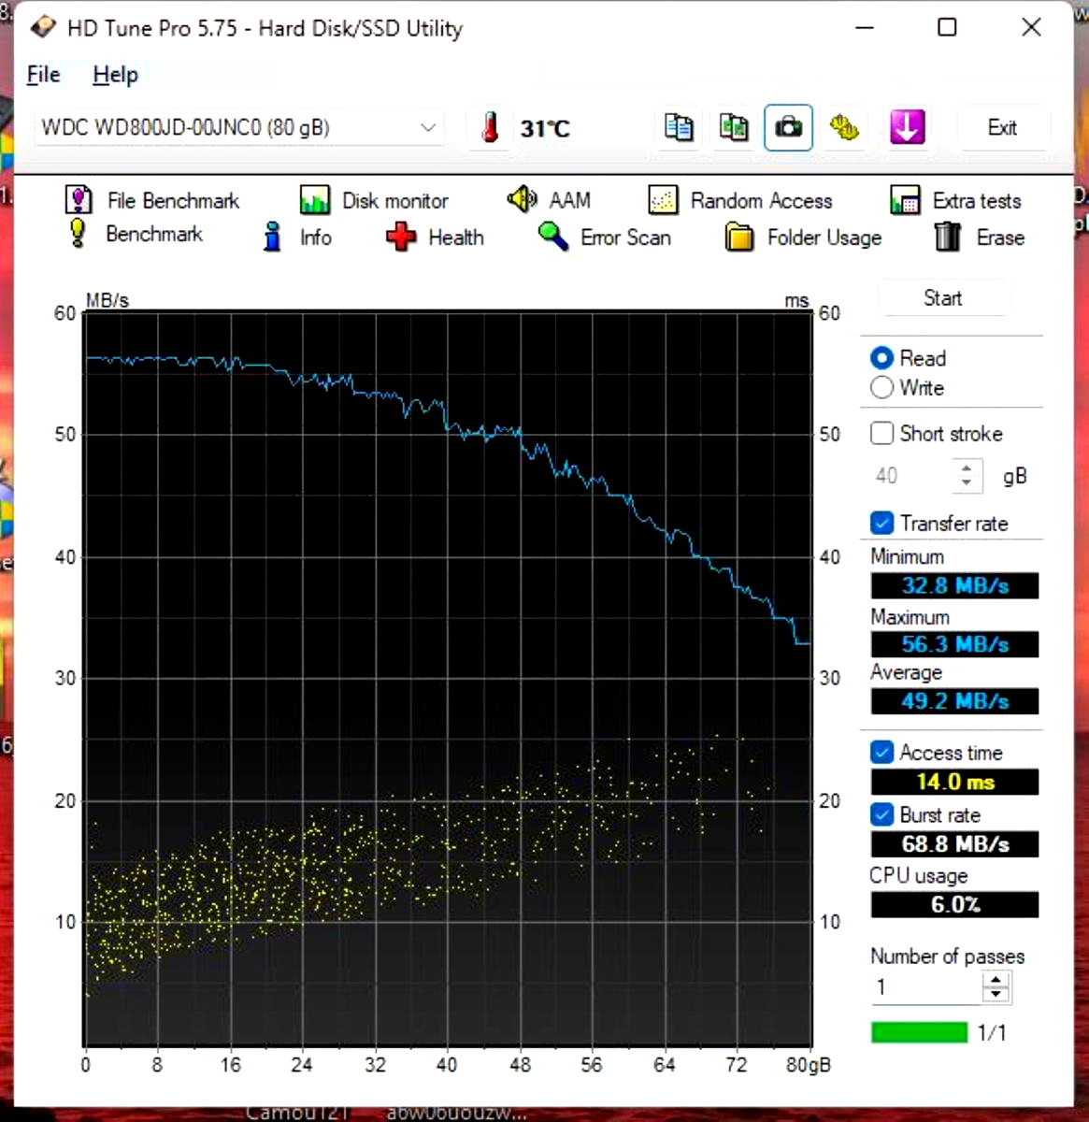Open the File Benchmark tab
The image size is (1089, 1122).
coord(151,200)
